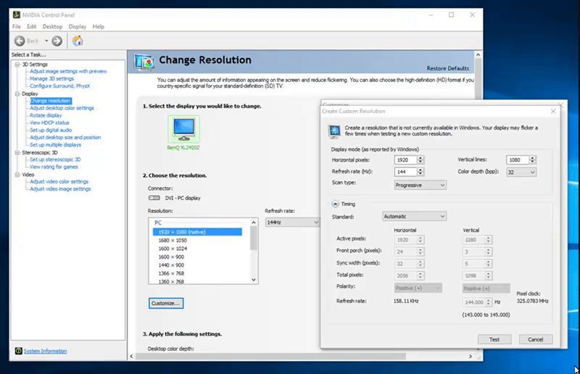Open Adjust desktop color settings
580x374 pixels.
(x=62, y=108)
